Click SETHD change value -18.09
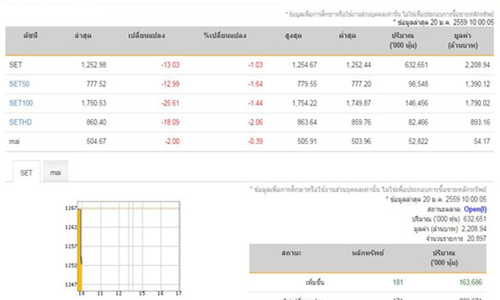 170,122
